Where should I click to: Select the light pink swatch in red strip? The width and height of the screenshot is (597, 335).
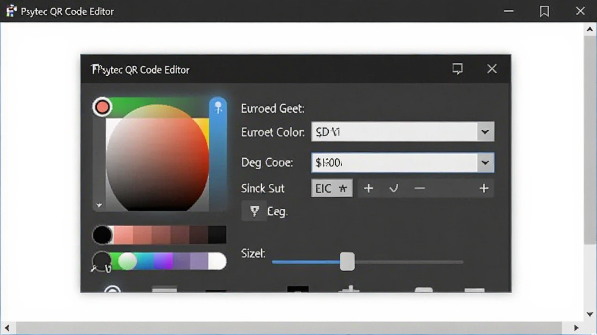[124, 235]
